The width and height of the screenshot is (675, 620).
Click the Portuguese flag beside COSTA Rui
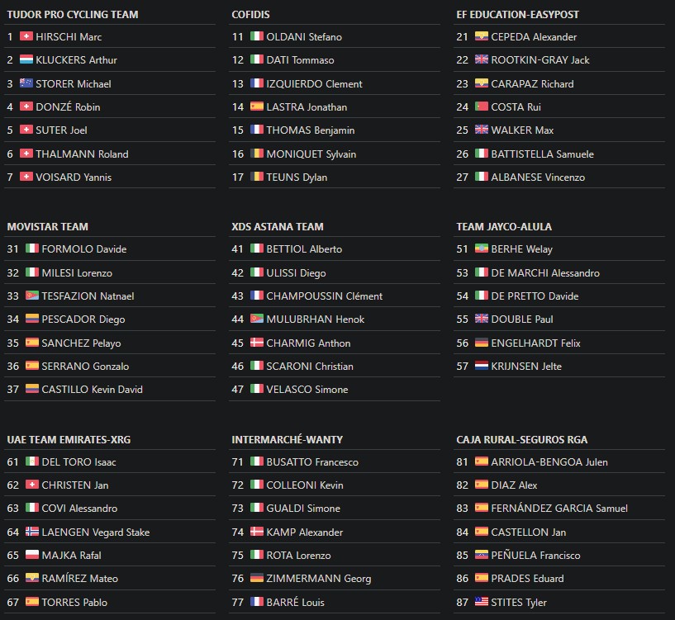(x=482, y=106)
